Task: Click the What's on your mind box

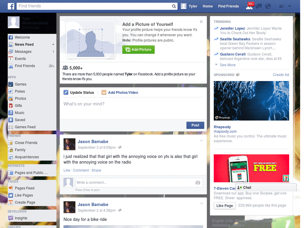Action: coord(133,107)
